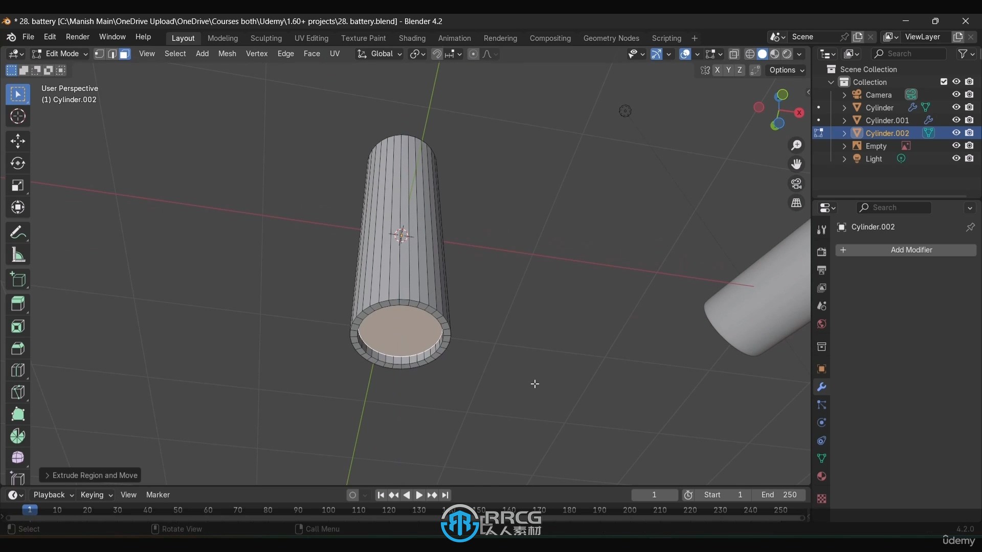The image size is (982, 552).
Task: Select the Scale tool icon
Action: click(17, 186)
